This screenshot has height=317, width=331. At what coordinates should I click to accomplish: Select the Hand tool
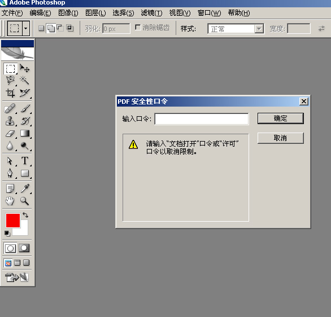[x=10, y=201]
